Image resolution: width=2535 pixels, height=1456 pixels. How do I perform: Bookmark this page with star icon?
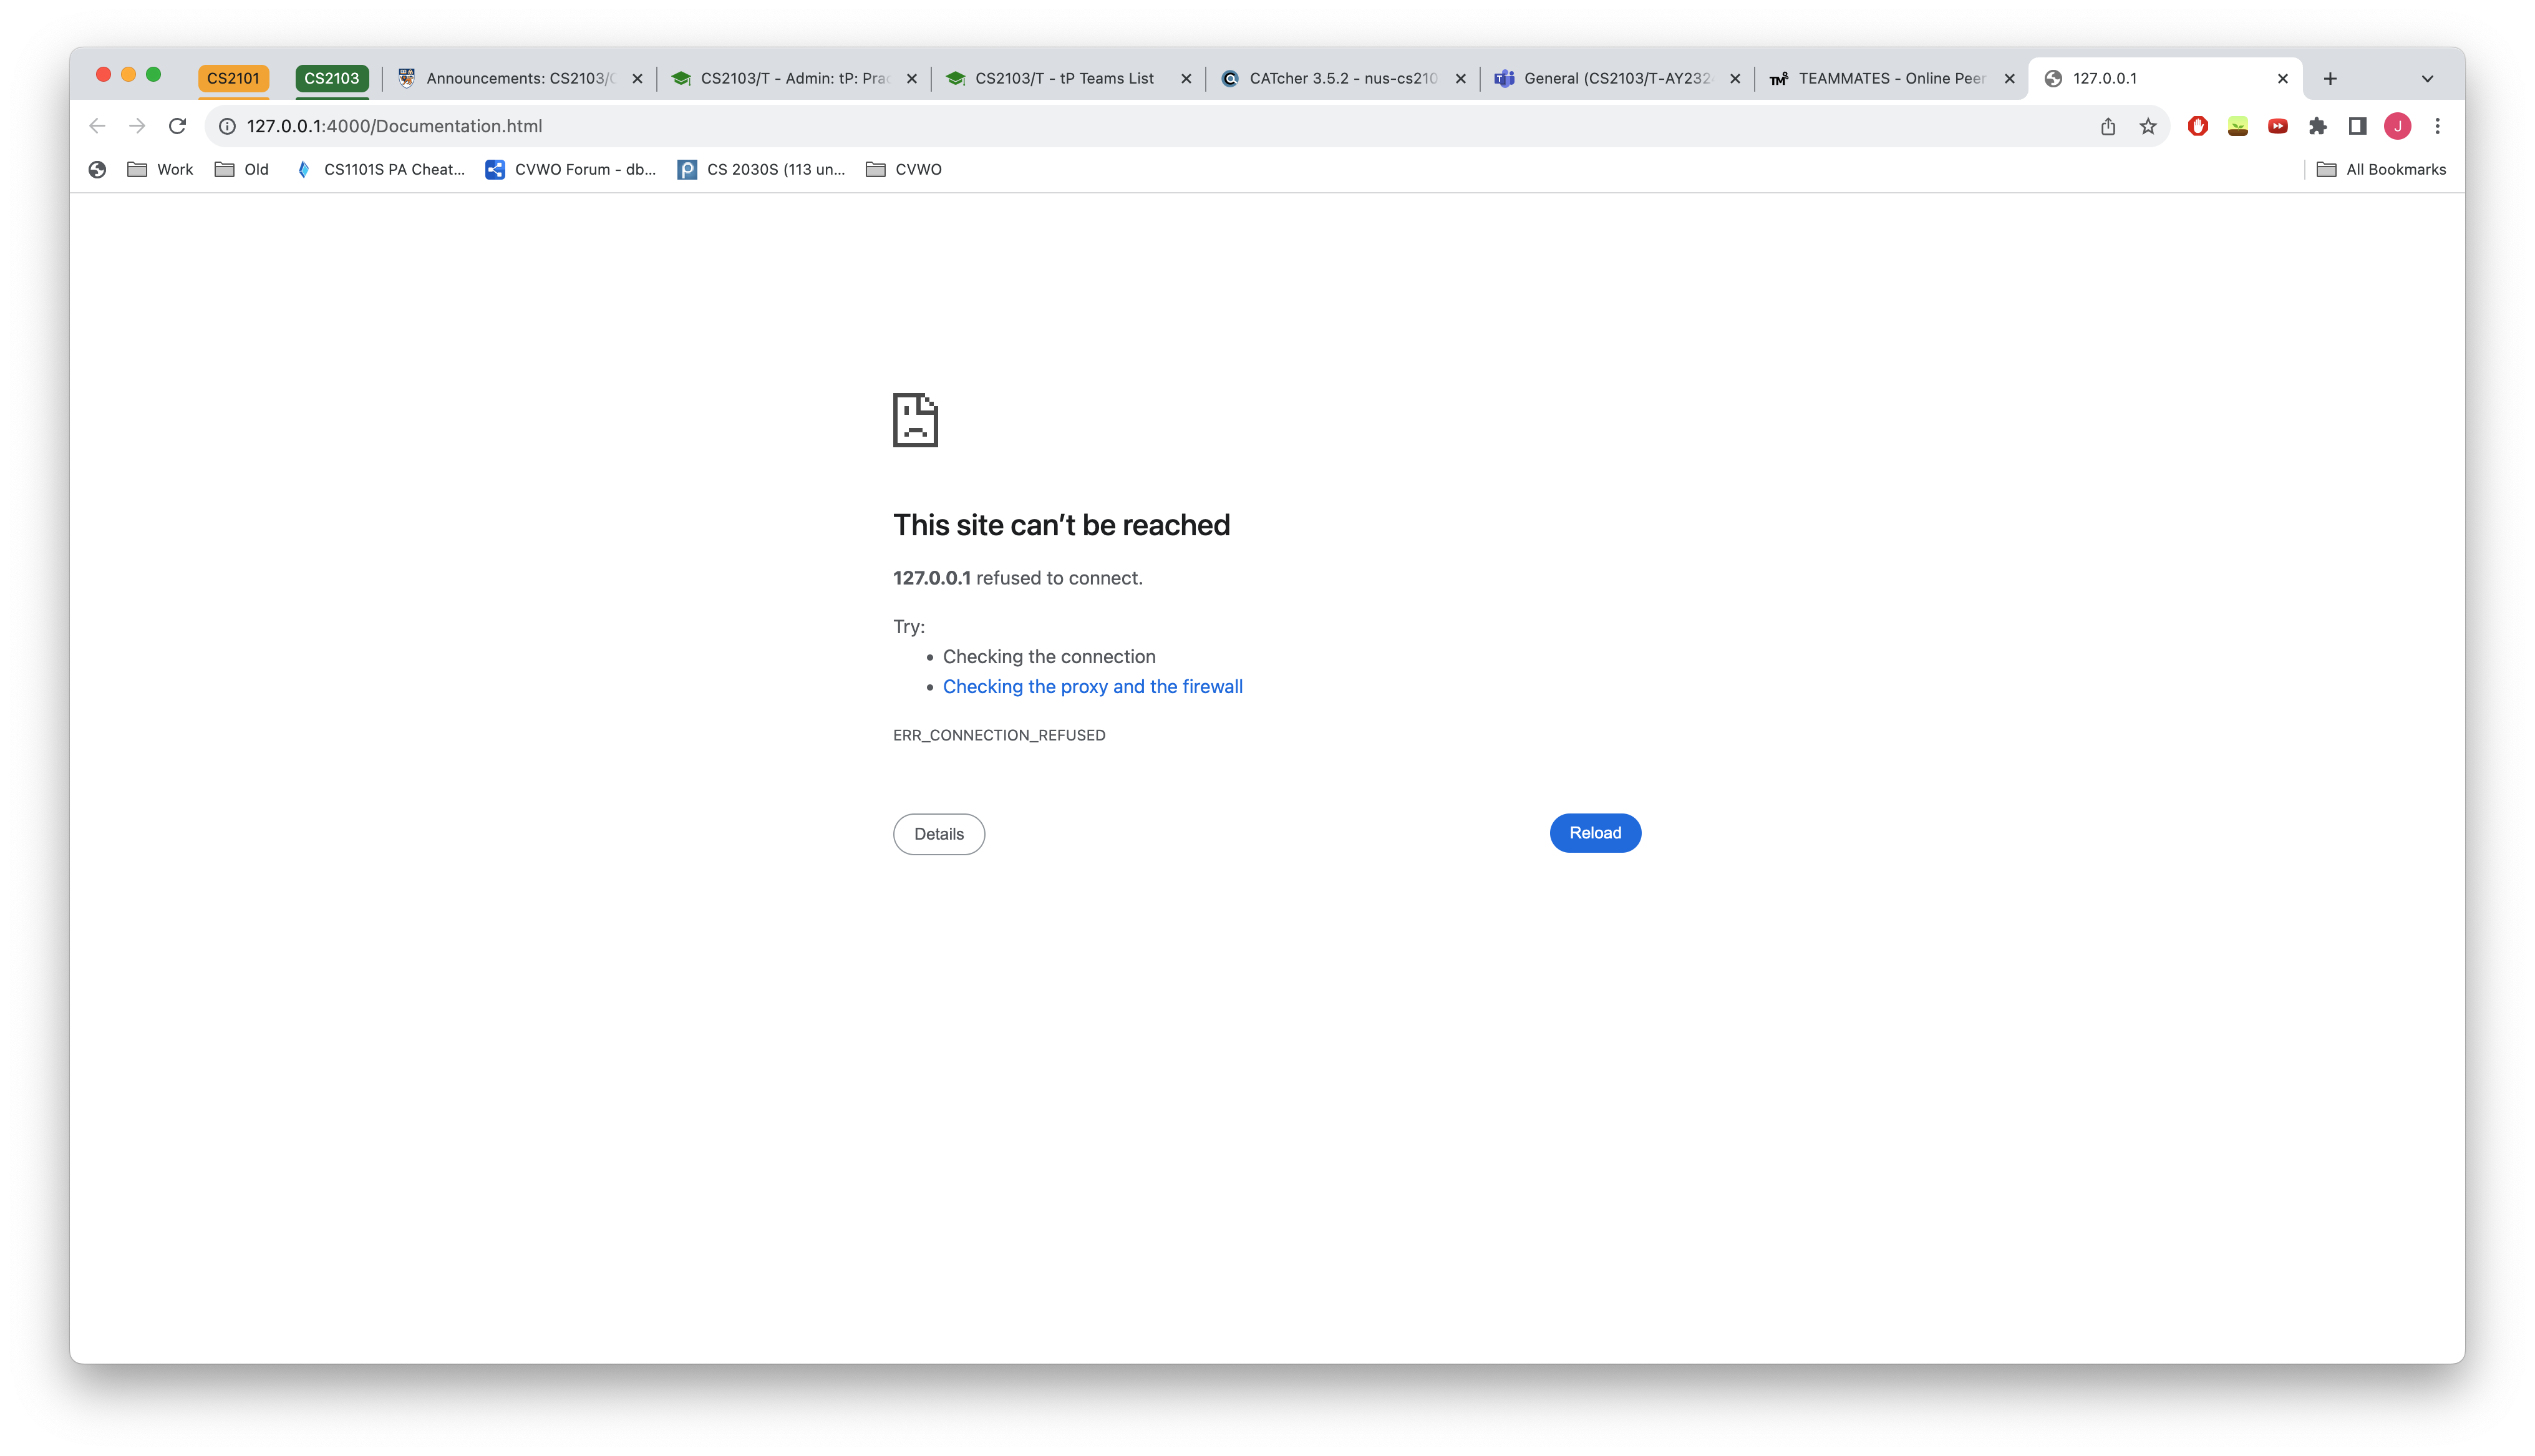pos(2147,126)
